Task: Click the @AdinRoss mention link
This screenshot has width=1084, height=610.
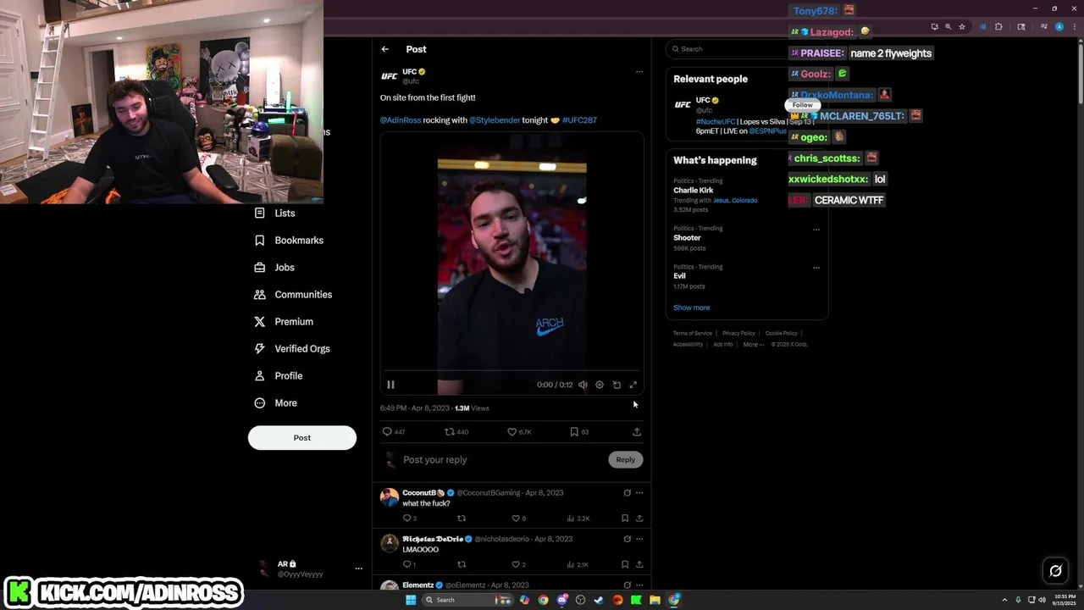Action: pos(401,120)
